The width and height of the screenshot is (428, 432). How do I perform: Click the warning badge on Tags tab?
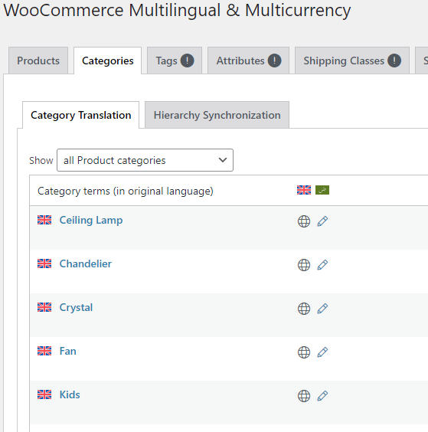[188, 61]
